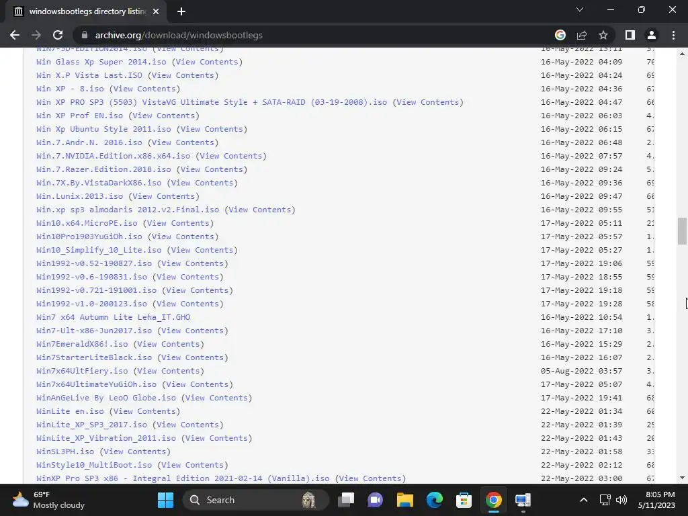Open Win Xp Ubuntu Style 2011.iso
This screenshot has width=688, height=516.
coord(103,129)
